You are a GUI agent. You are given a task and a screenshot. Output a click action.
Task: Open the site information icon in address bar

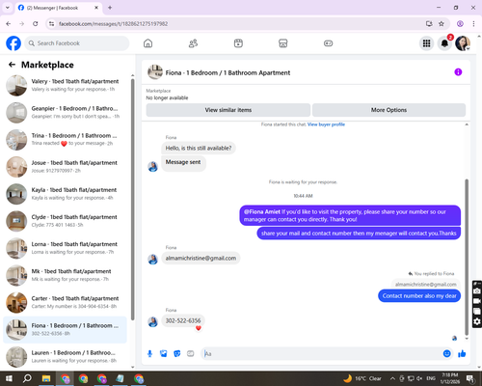[x=51, y=24]
